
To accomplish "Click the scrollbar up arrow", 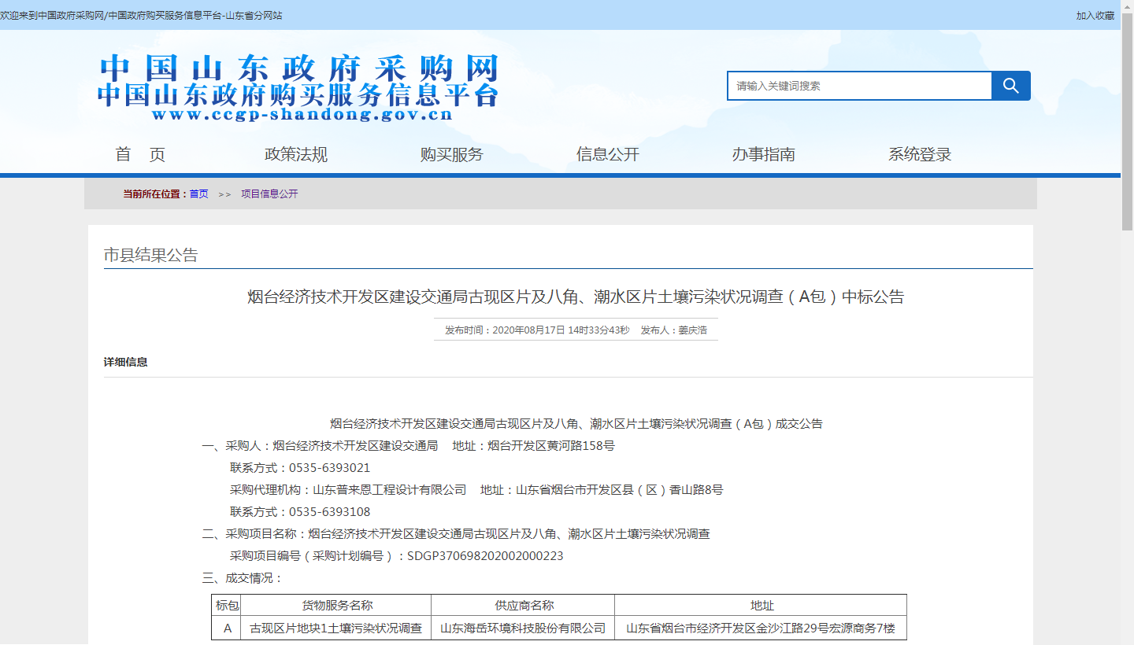I will [x=1127, y=6].
